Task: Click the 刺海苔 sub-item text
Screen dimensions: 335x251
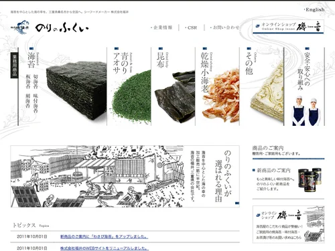Action: tap(28, 101)
